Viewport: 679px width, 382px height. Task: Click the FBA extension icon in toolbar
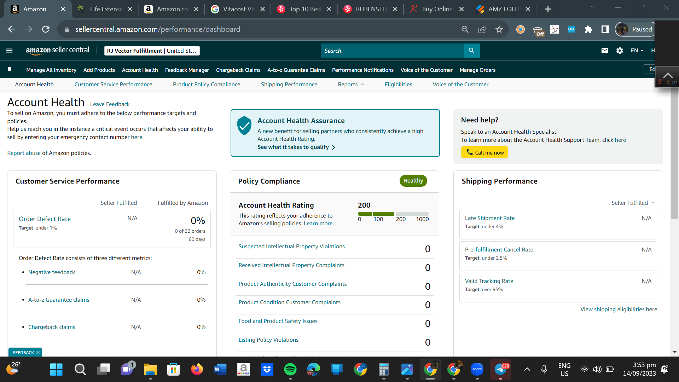coord(571,29)
